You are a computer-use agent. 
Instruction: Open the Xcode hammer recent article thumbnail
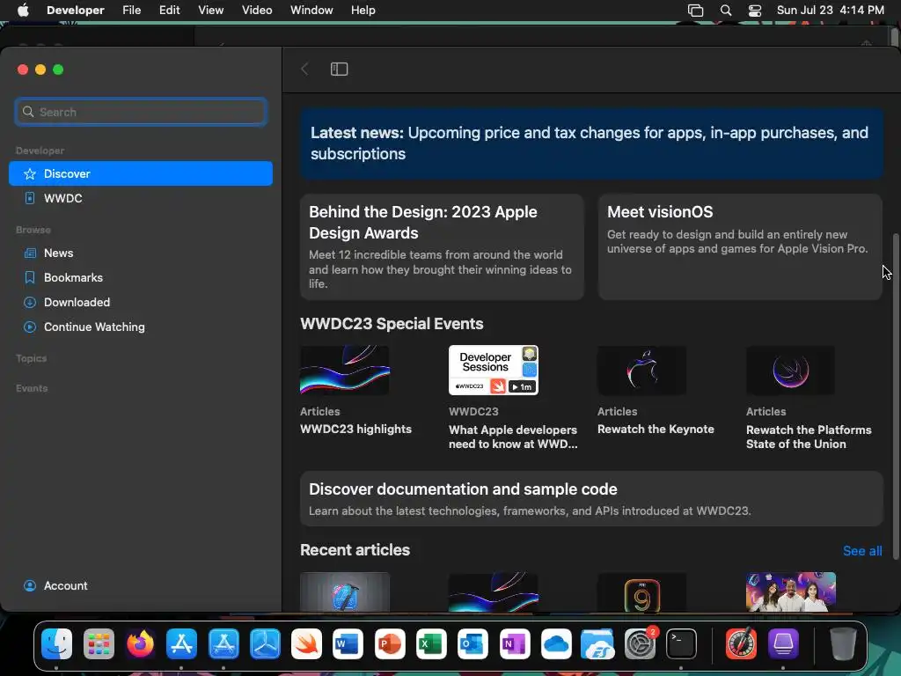tap(345, 592)
